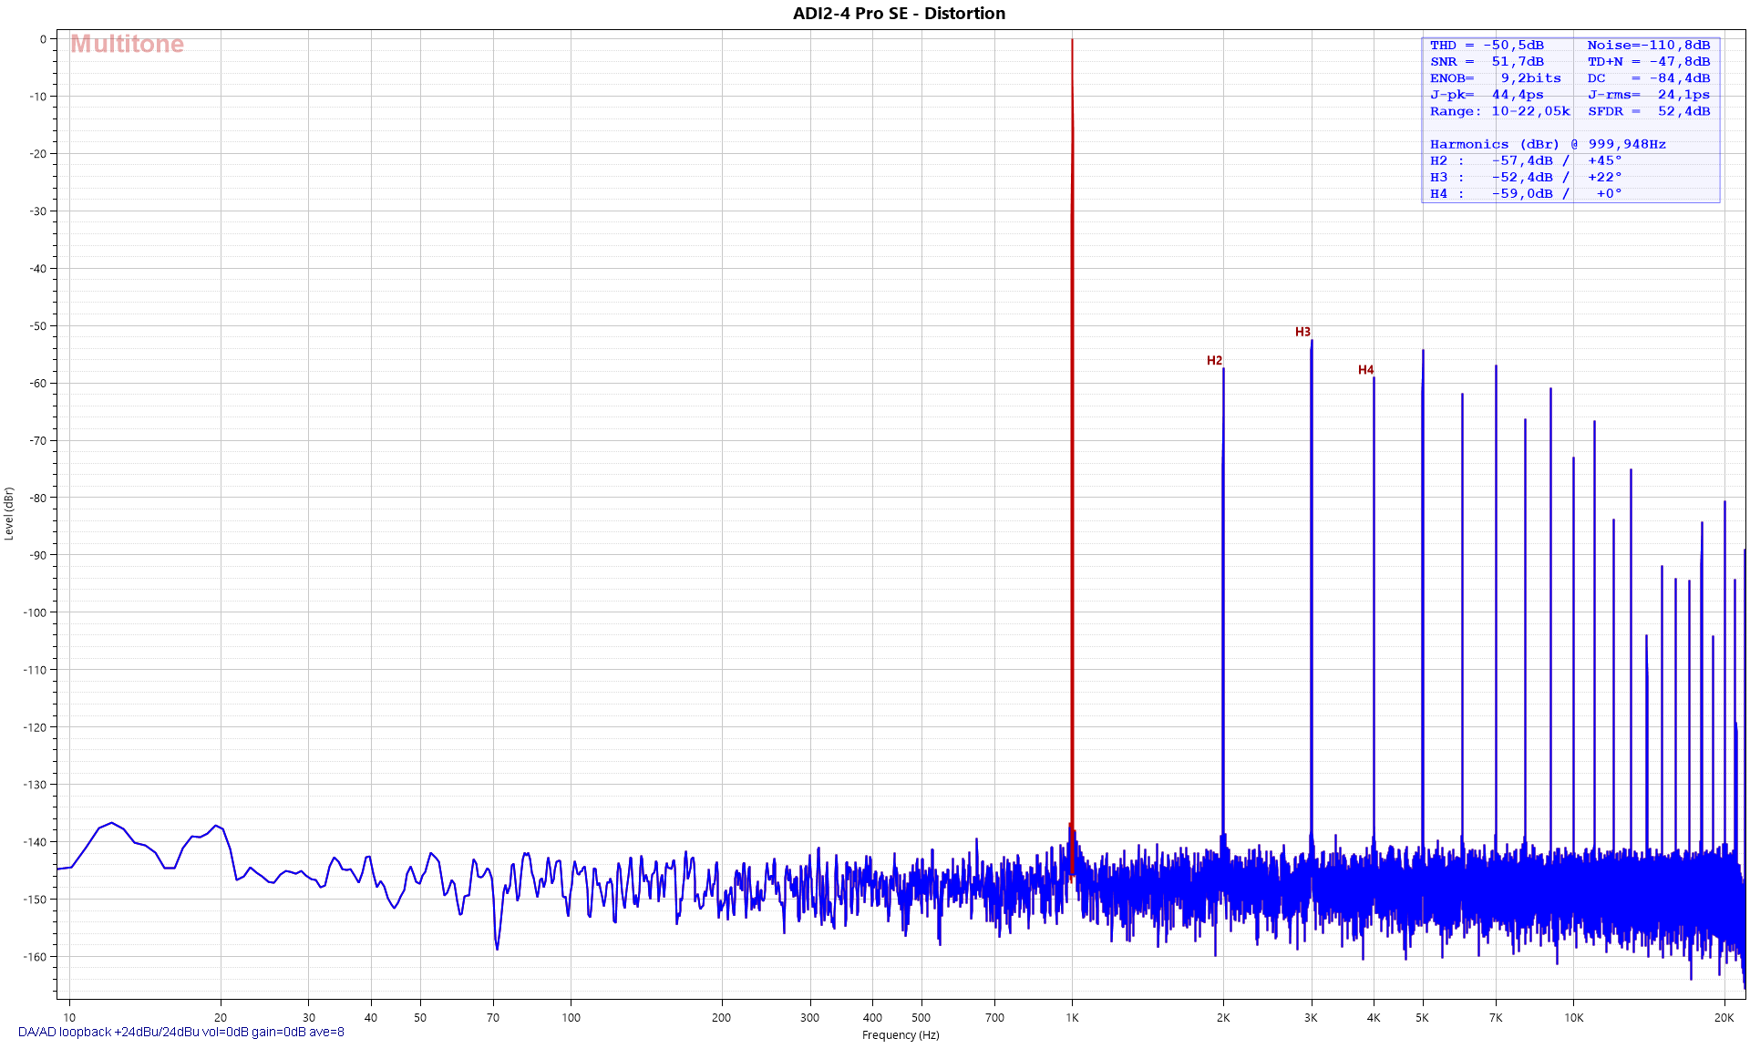Select the SFDR = 52,4dB entry
This screenshot has height=1049, width=1750.
(1649, 111)
